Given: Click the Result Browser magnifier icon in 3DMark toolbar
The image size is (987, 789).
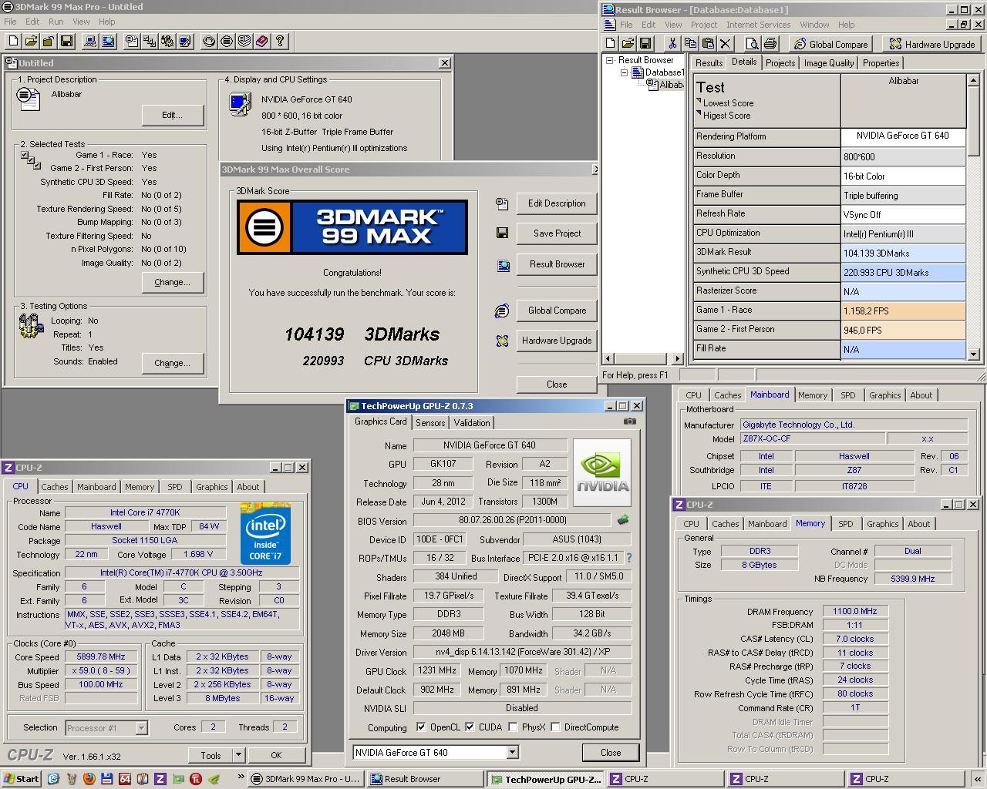Looking at the screenshot, I should tap(109, 42).
